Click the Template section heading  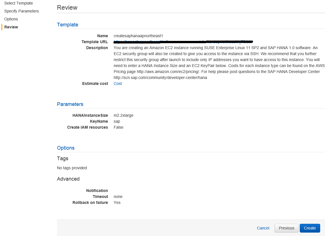pos(67,25)
